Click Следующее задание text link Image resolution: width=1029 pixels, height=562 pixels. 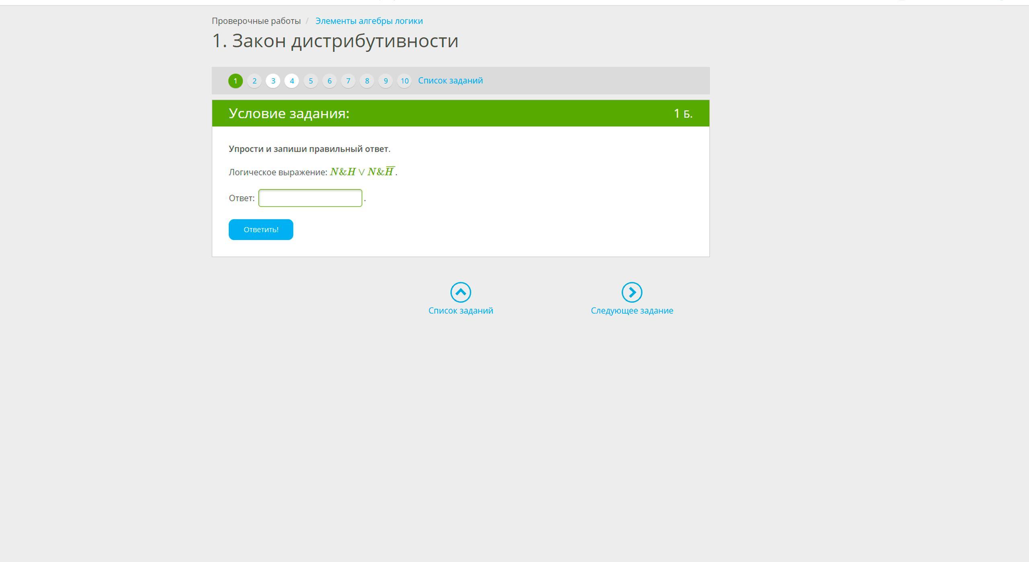[x=631, y=310]
